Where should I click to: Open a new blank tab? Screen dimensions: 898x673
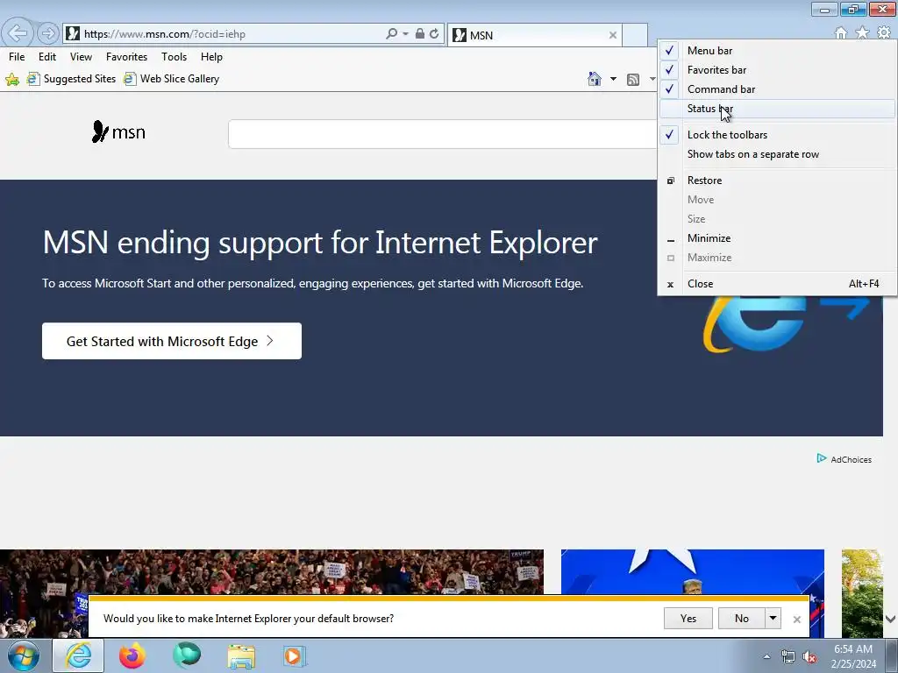pyautogui.click(x=635, y=35)
